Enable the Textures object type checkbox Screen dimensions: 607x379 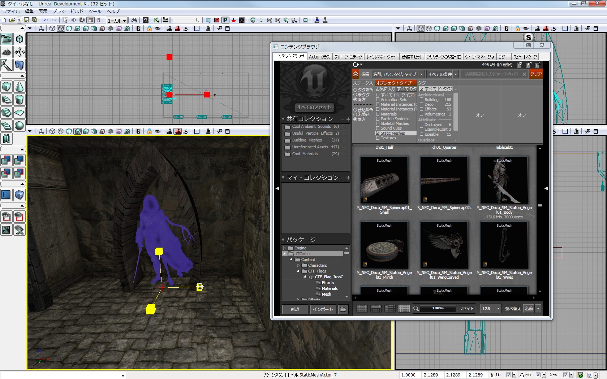378,138
